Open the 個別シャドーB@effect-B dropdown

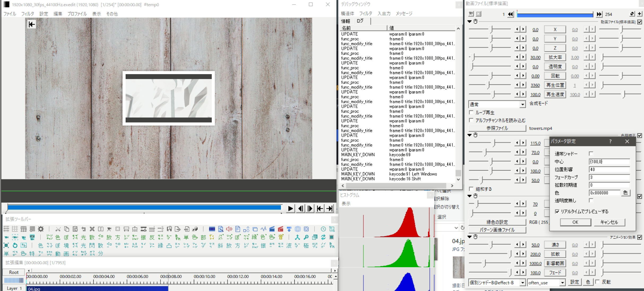(522, 283)
